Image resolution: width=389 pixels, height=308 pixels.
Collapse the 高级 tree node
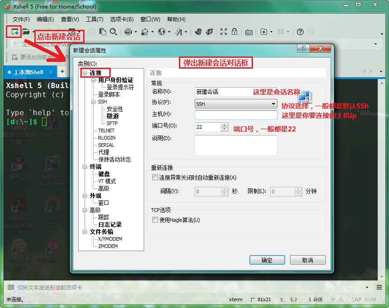85,210
